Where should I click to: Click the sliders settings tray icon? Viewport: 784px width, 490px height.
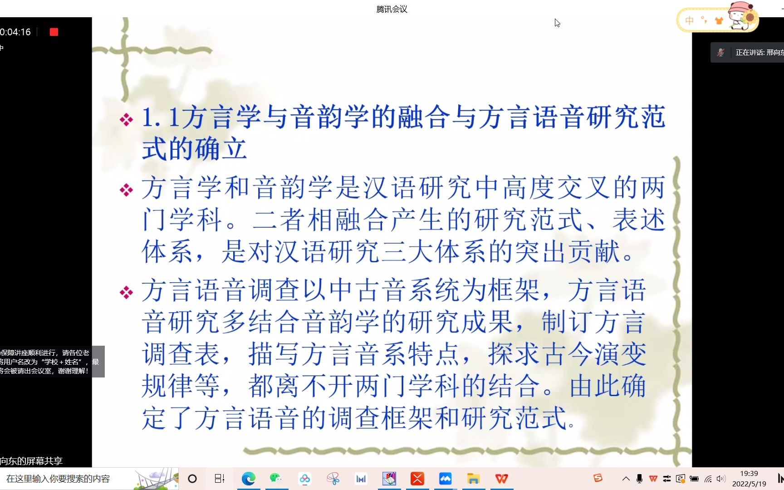coord(667,479)
